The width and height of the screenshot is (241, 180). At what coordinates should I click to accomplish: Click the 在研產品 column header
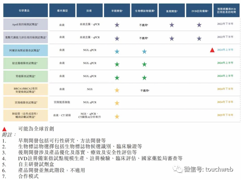(x=25, y=10)
